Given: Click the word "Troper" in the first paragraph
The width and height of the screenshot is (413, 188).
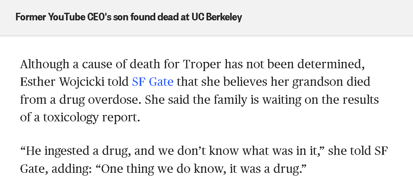Looking at the screenshot, I should [x=202, y=64].
